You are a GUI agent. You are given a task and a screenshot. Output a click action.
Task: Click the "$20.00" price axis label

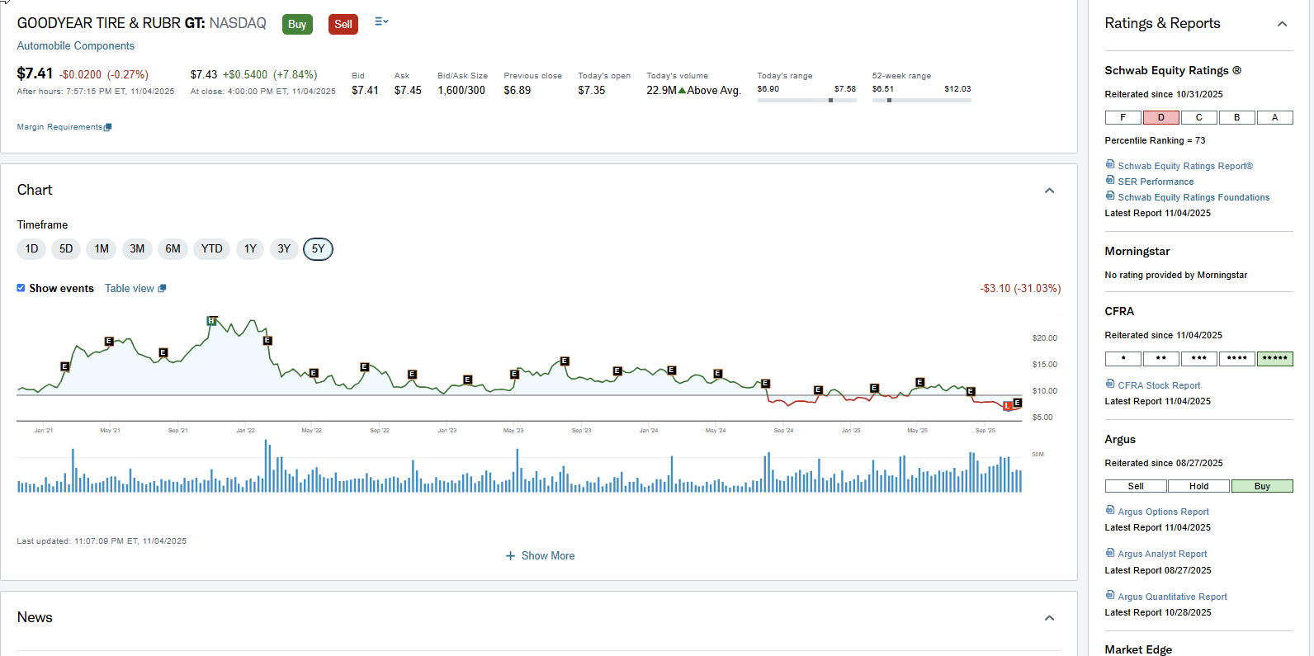click(1045, 338)
